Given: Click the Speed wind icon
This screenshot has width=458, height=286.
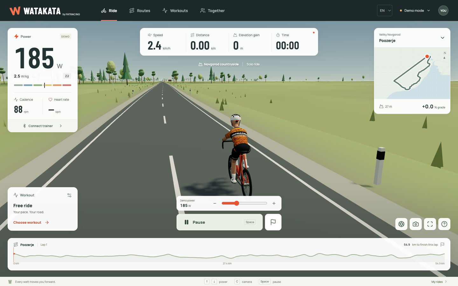Looking at the screenshot, I should [x=149, y=35].
